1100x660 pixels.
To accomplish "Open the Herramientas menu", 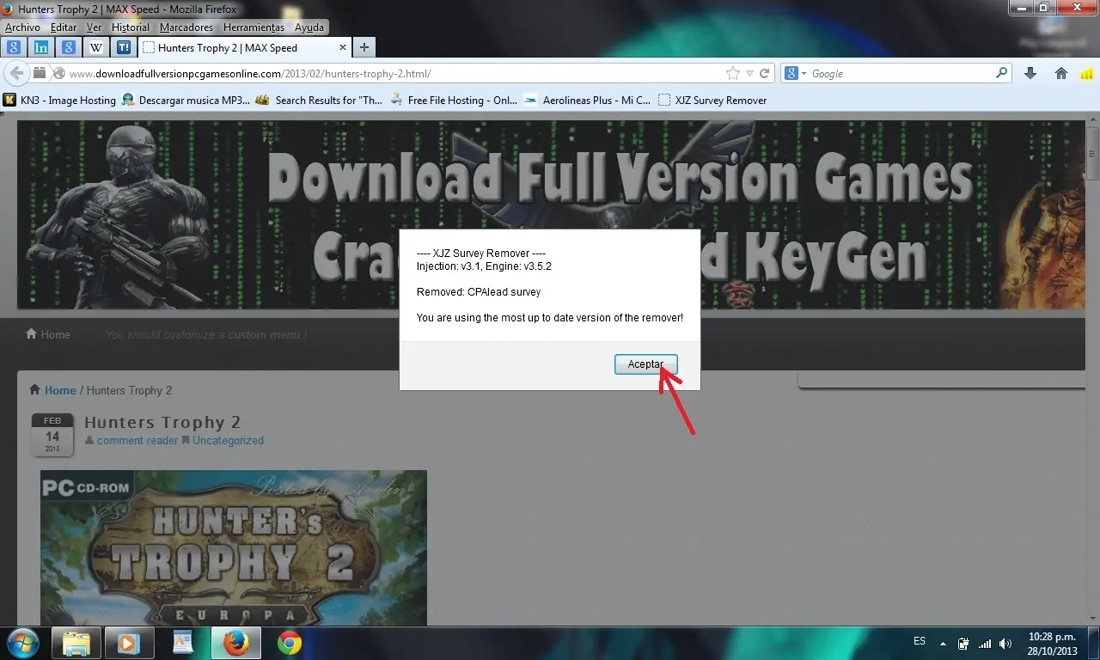I will 254,27.
